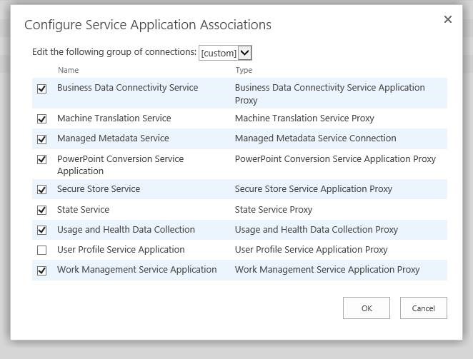Toggle Managed Metadata Service checkbox

42,139
